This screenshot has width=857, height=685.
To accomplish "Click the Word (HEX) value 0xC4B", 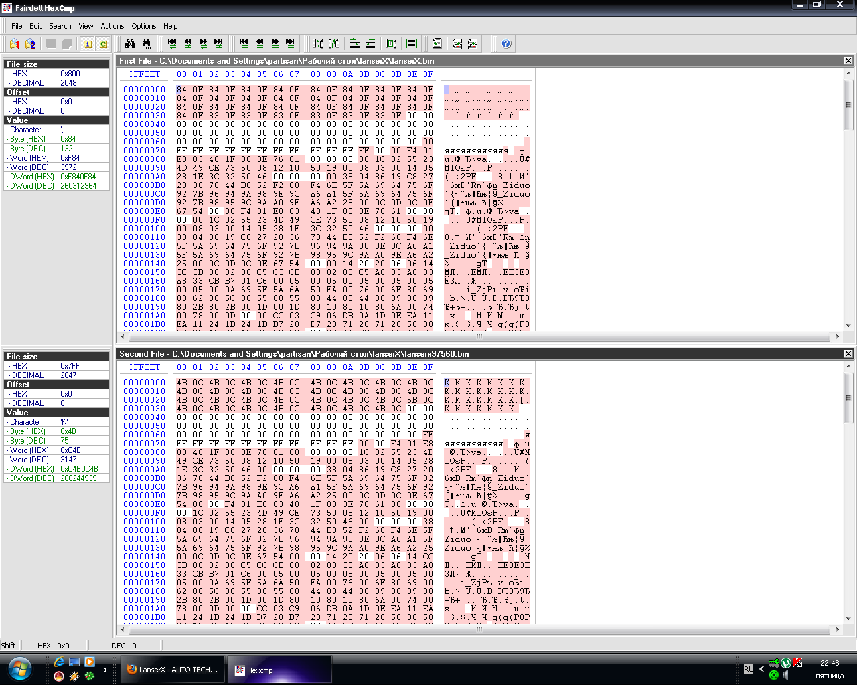I will click(x=84, y=450).
